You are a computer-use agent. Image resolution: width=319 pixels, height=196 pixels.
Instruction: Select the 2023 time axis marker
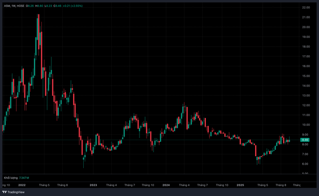tap(93, 185)
